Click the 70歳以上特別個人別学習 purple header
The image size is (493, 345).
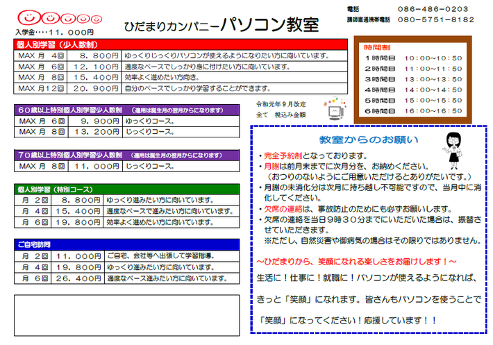[126, 155]
